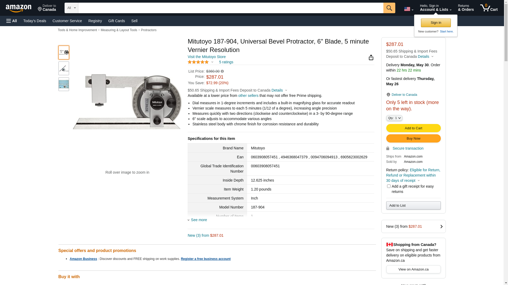Check the gift receipt checkbox
This screenshot has width=508, height=285.
click(x=389, y=186)
